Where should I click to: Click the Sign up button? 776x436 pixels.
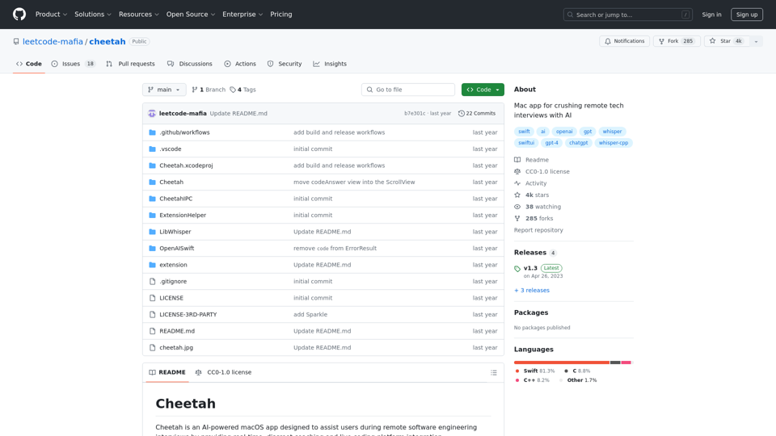[746, 15]
